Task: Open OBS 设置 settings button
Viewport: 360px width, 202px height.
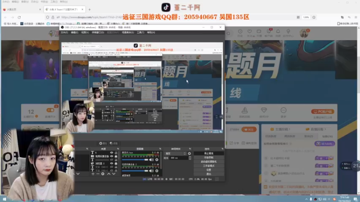Action: point(209,170)
